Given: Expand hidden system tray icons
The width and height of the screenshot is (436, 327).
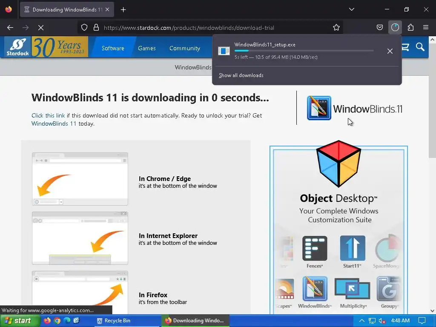Looking at the screenshot, I should coord(361,321).
